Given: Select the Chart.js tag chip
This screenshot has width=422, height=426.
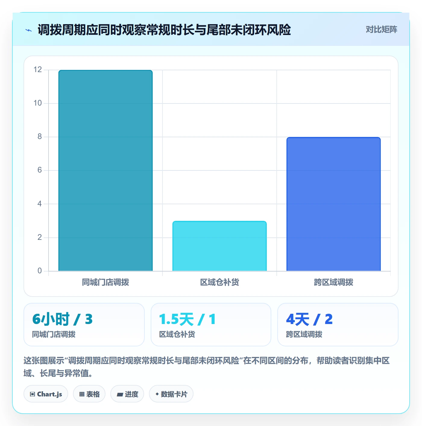Looking at the screenshot, I should pos(46,394).
